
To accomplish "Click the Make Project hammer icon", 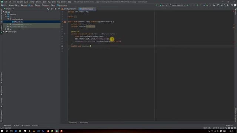I will point(156,5).
